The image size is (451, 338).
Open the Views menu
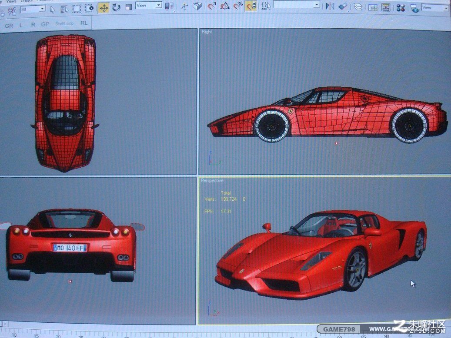11,1
